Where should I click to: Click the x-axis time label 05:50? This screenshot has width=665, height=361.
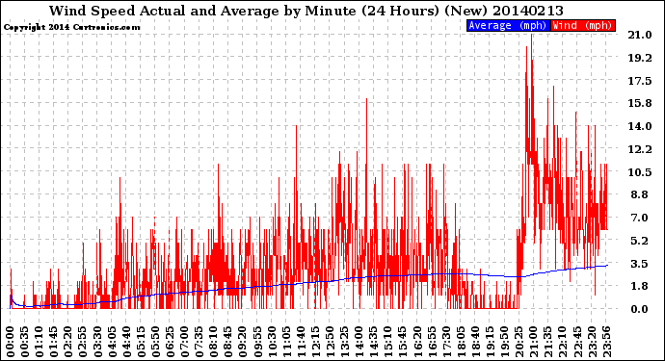[155, 342]
